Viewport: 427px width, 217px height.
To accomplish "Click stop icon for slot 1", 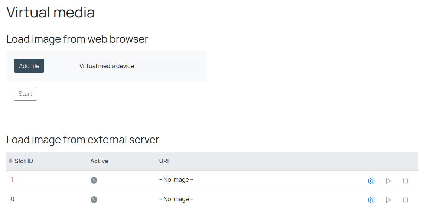I will click(x=405, y=181).
